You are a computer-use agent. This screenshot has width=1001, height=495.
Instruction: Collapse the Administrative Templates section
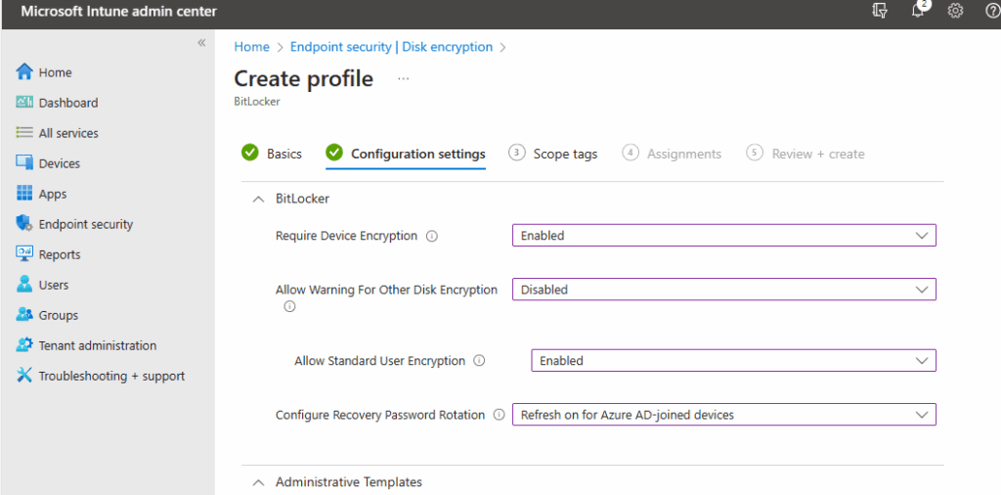point(259,482)
